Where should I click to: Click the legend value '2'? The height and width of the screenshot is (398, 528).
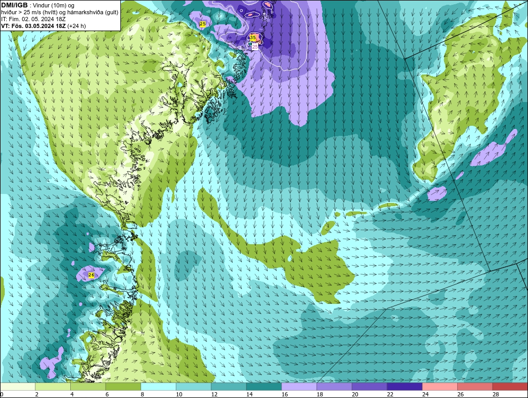pyautogui.click(x=36, y=395)
